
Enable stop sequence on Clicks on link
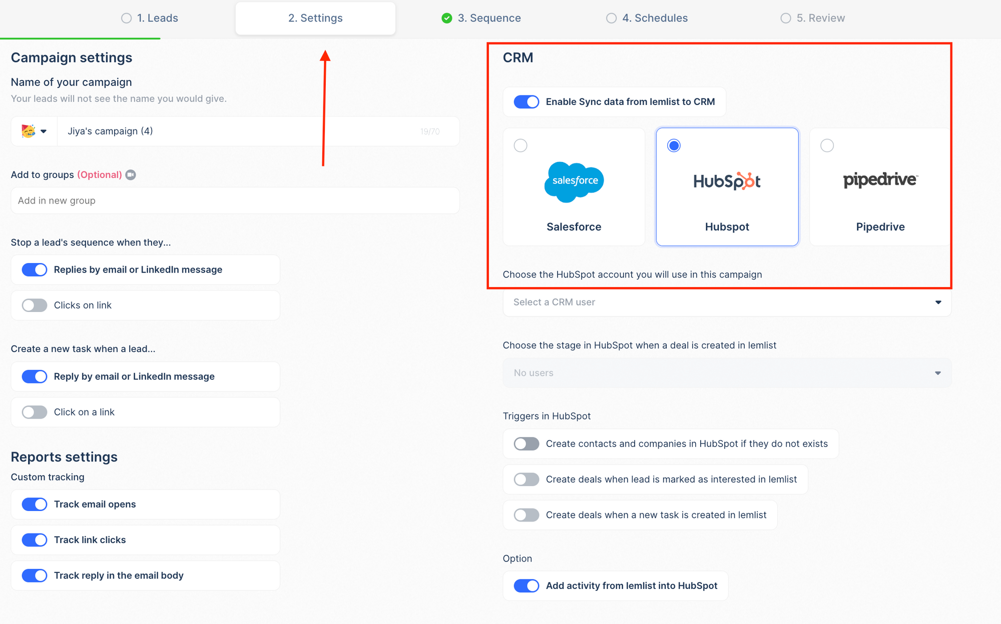click(35, 305)
